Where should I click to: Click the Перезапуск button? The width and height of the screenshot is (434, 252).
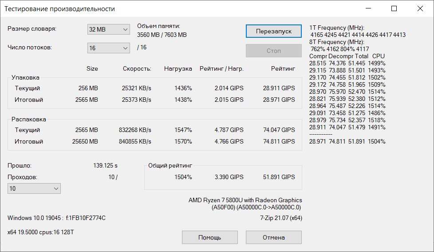tap(273, 31)
